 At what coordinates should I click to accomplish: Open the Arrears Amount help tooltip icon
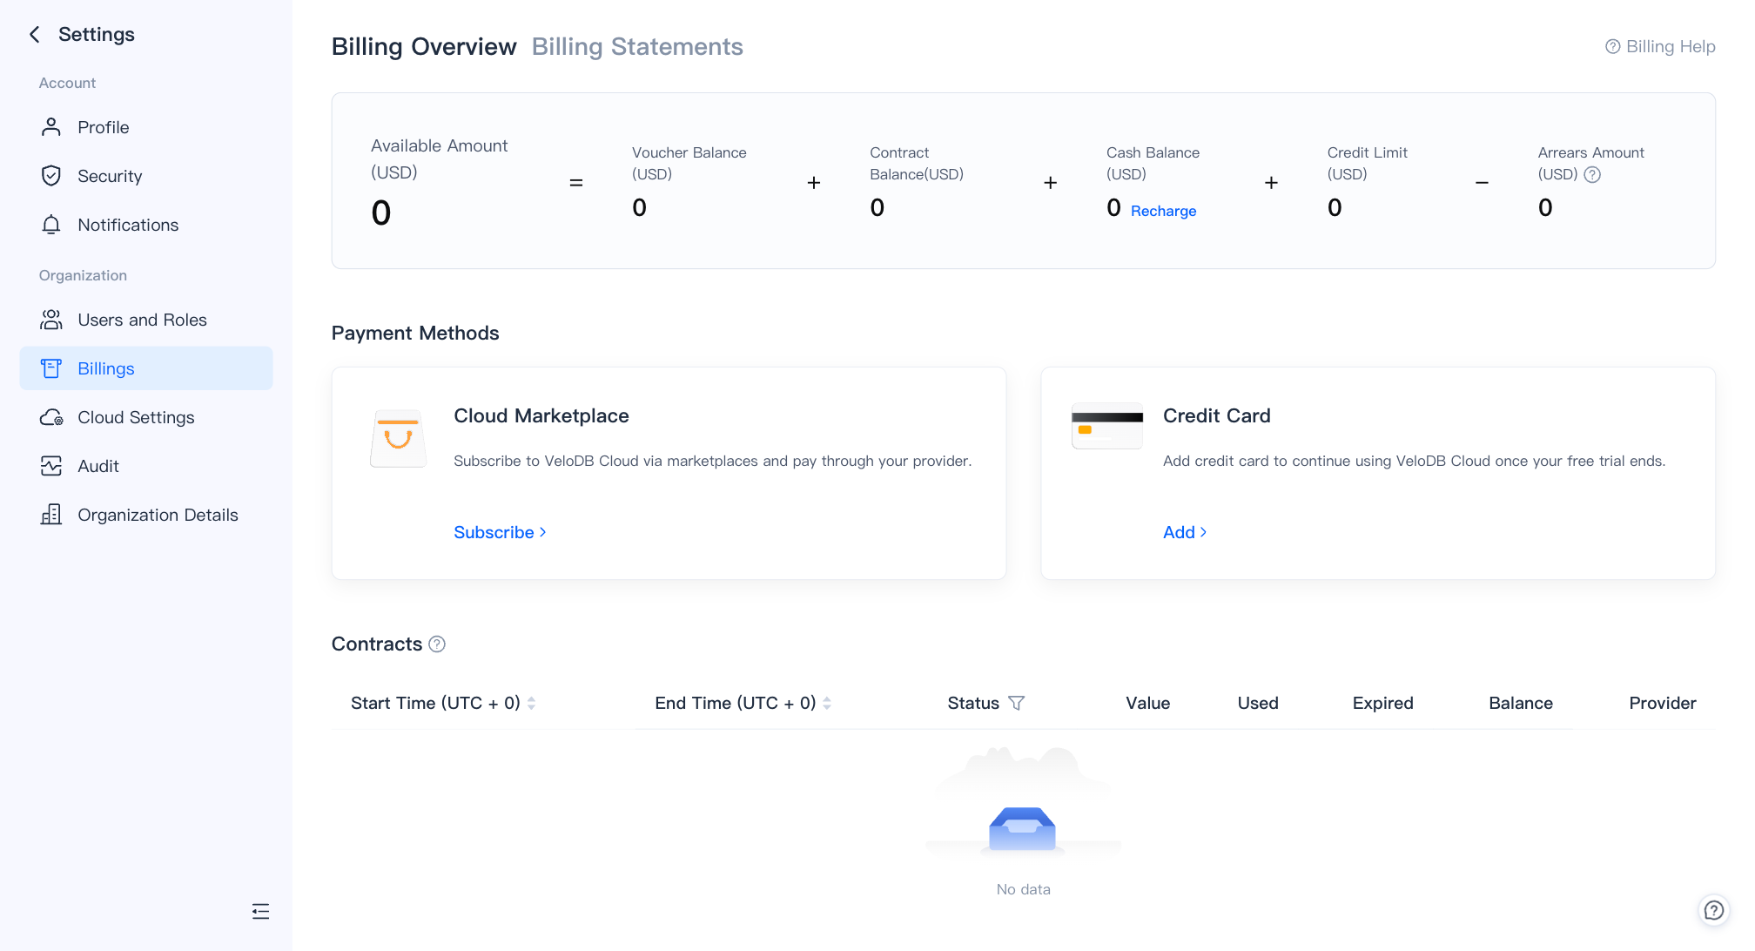[x=1593, y=174]
